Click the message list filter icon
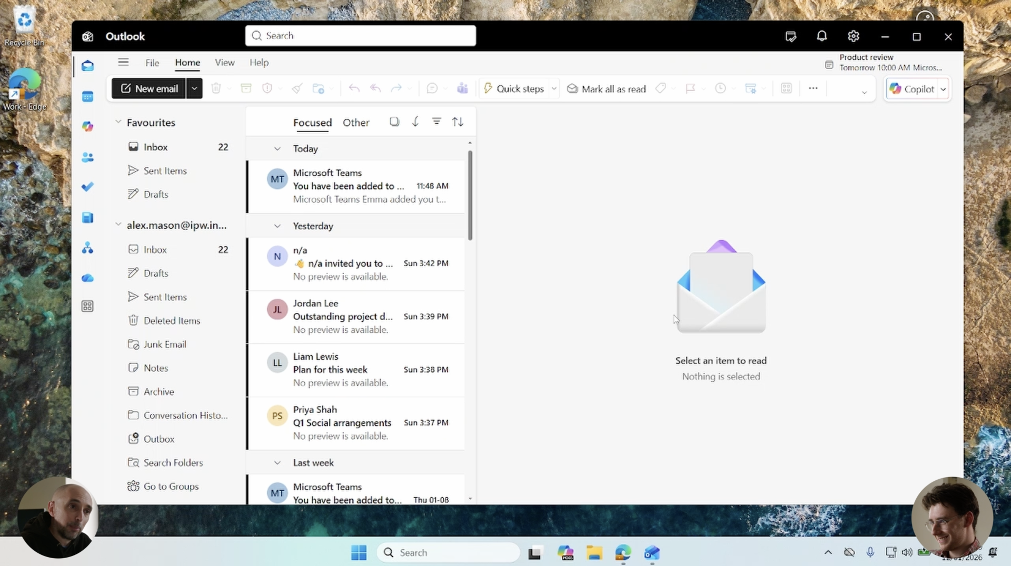Viewport: 1011px width, 566px height. click(436, 122)
